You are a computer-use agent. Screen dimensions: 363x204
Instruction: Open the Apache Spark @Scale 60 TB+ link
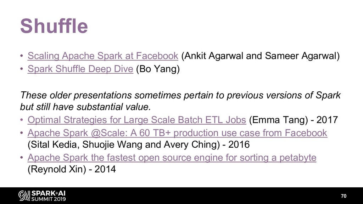[177, 133]
